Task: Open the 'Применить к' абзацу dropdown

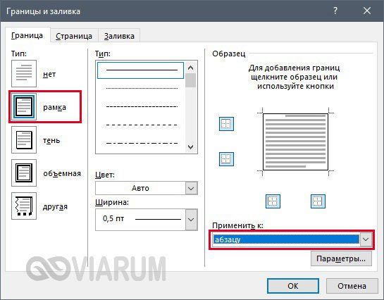Action: (x=292, y=239)
